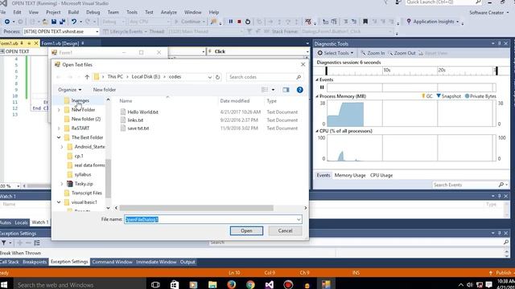This screenshot has width=515, height=289.
Task: Expand the ReSTART tree node
Action: pos(59,128)
